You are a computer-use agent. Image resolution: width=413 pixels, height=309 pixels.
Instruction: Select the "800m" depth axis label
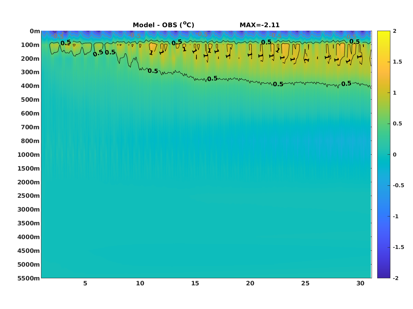pyautogui.click(x=30, y=141)
